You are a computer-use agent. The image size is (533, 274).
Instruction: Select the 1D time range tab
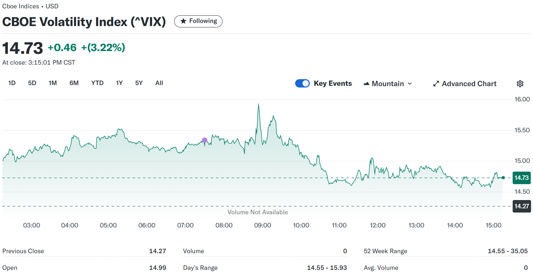[12, 83]
